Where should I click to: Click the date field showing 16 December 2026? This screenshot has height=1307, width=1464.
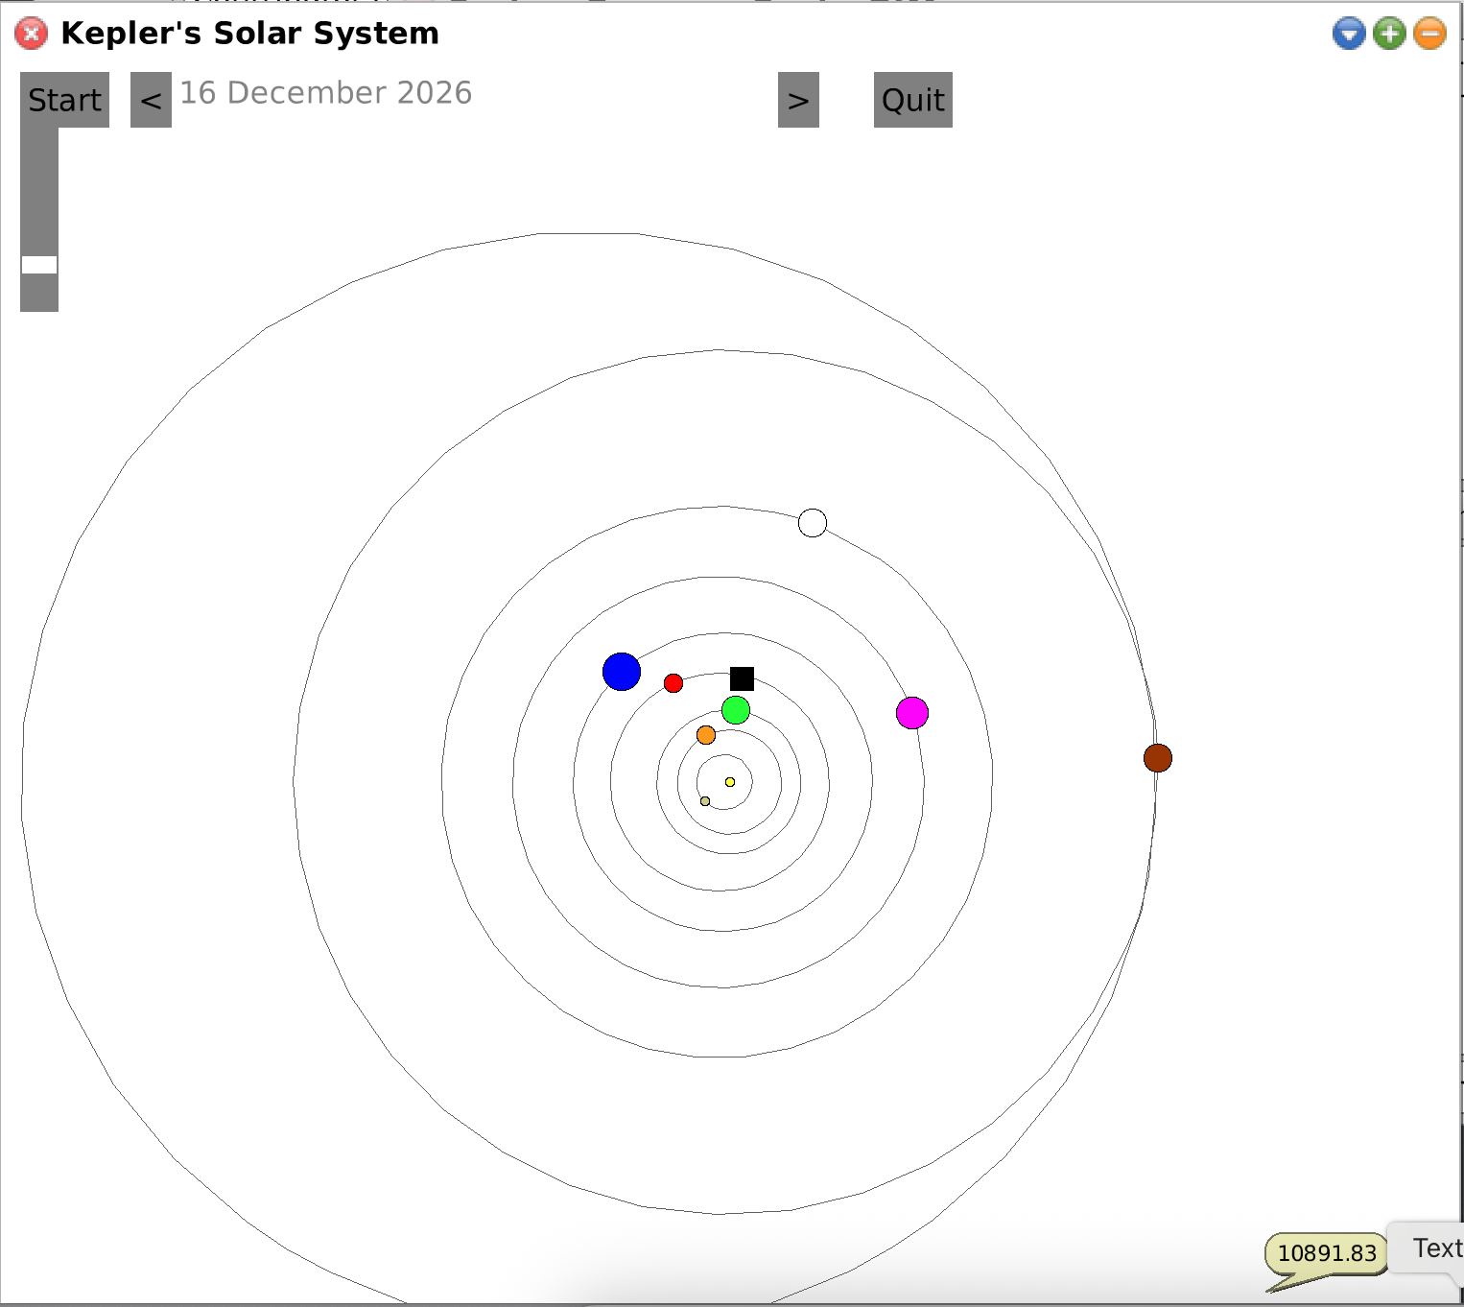point(325,93)
